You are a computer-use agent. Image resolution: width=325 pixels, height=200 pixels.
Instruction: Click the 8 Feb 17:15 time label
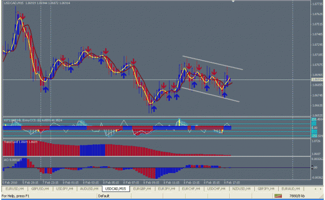click(x=232, y=183)
